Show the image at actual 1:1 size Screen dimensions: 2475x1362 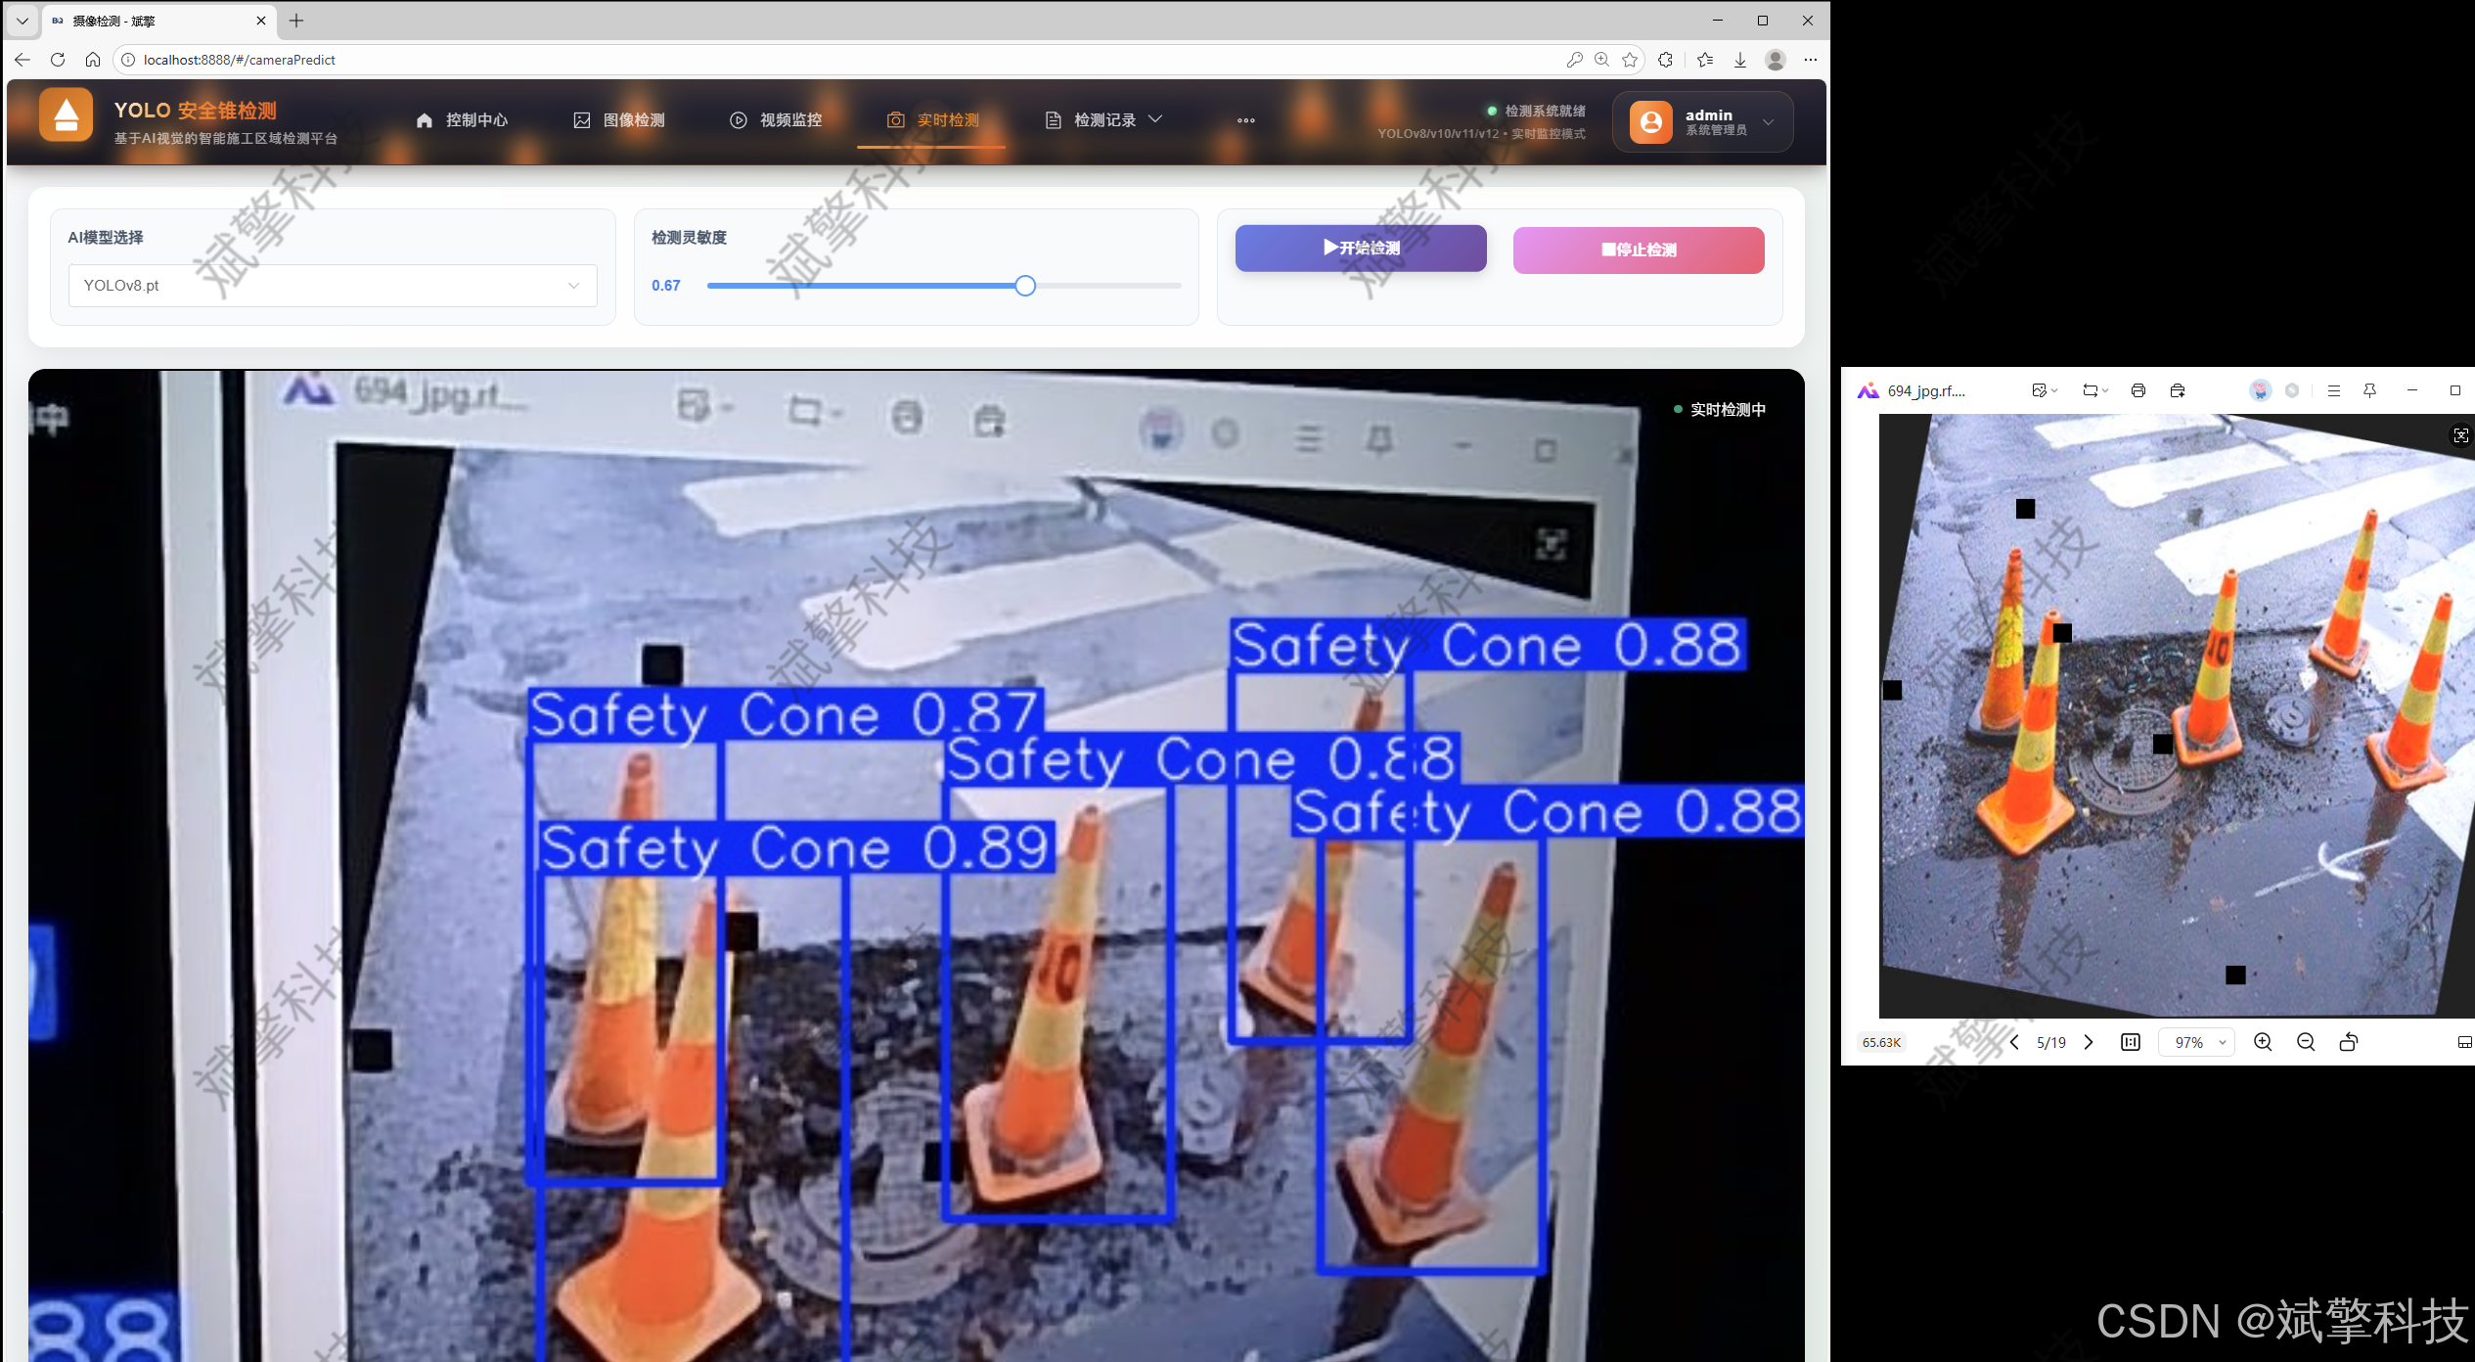click(2131, 1042)
